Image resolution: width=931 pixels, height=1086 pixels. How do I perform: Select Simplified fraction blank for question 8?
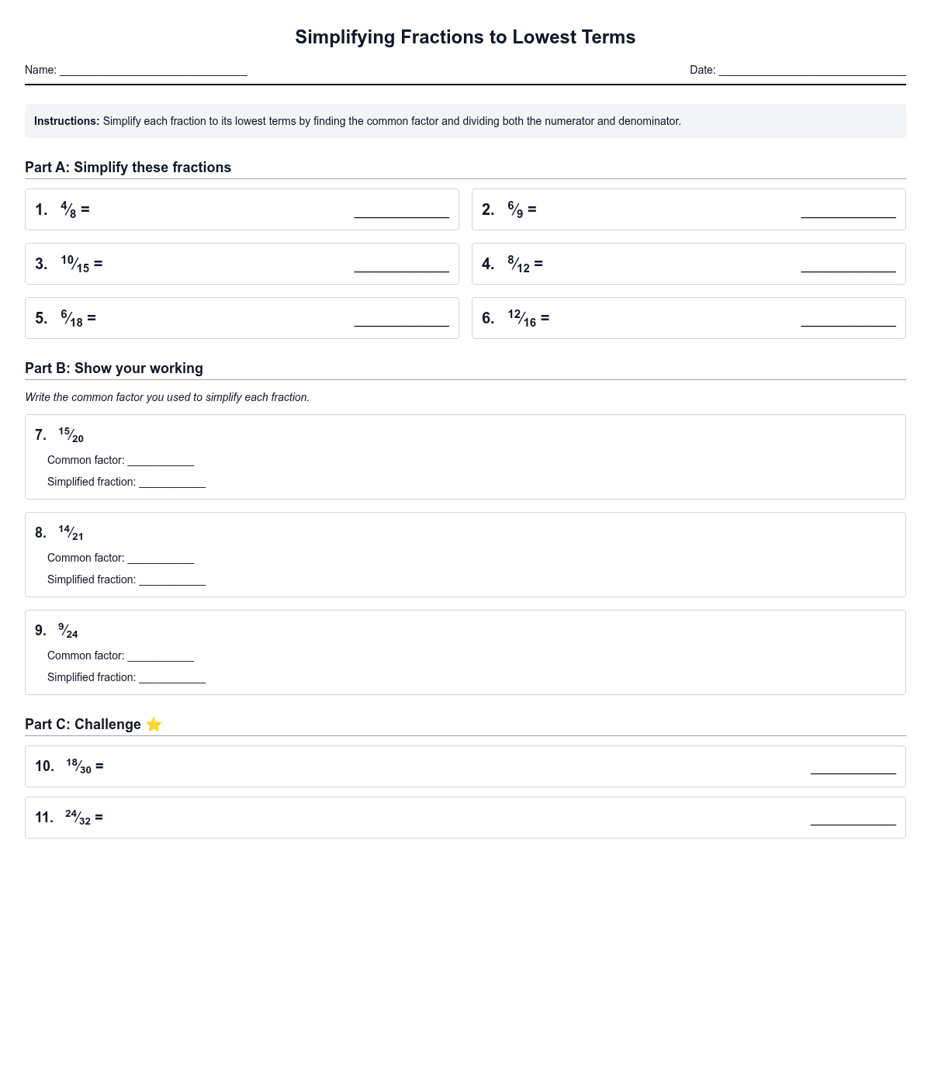tap(172, 580)
